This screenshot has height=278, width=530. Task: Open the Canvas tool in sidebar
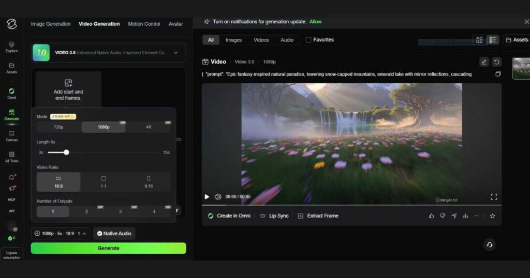[11, 136]
